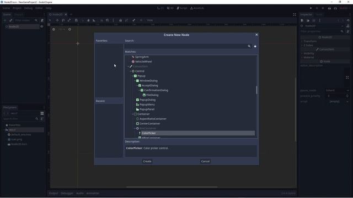Click the Play Custom Scene icon

coord(335,8)
